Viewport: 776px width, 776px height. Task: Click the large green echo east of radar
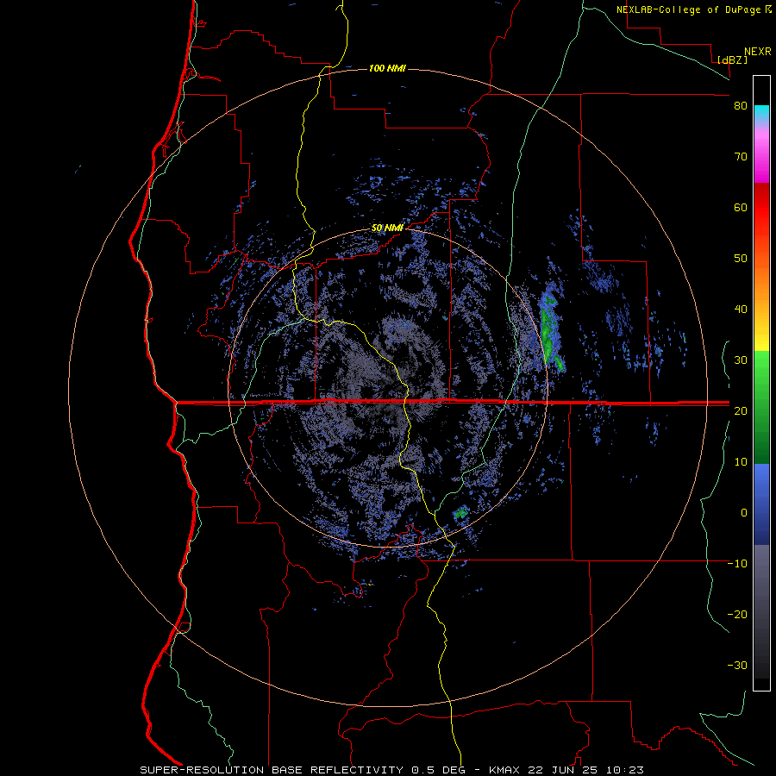[549, 329]
